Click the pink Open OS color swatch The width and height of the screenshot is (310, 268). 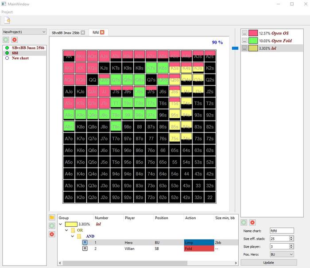[x=253, y=33]
